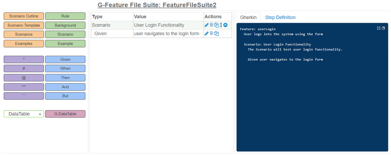Screen dimensions: 391x155
Task: Edit the Given step row with pencil
Action: [206, 33]
